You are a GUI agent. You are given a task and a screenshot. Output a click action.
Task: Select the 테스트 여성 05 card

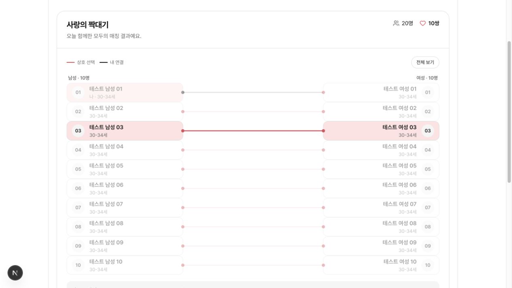tap(381, 169)
